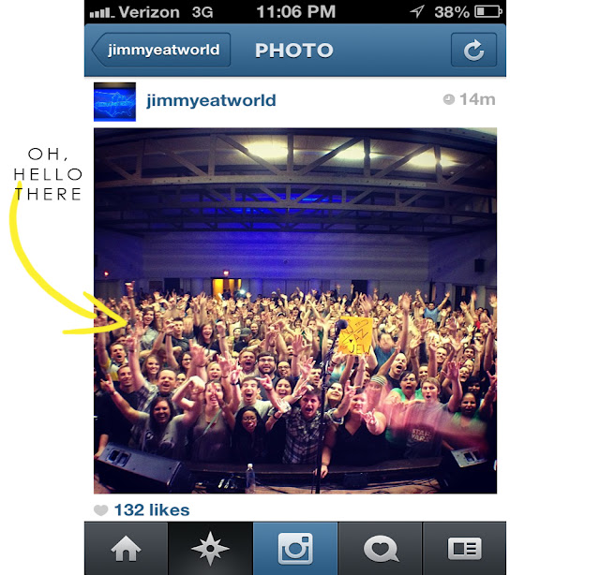Tap the Verizon signal bars
The width and height of the screenshot is (600, 575).
[x=102, y=13]
